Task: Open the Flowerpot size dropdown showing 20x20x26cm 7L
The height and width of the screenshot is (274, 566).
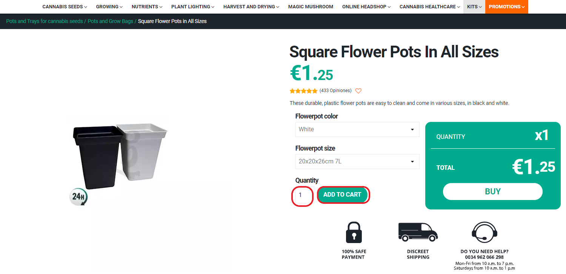Action: click(x=357, y=162)
